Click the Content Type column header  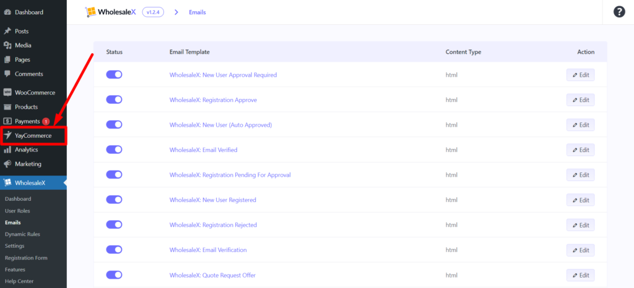463,52
